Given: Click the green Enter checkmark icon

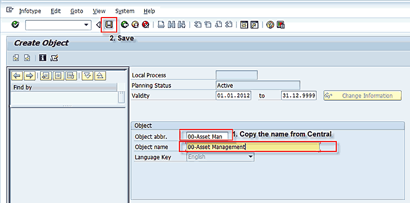Looking at the screenshot, I should (x=15, y=25).
